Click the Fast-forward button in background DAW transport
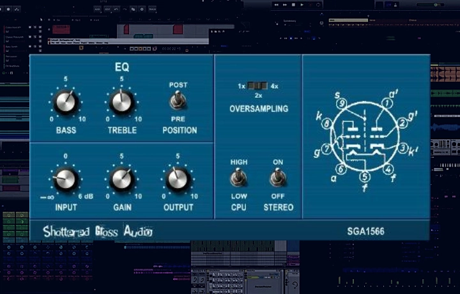460x294 pixels. click(x=284, y=4)
